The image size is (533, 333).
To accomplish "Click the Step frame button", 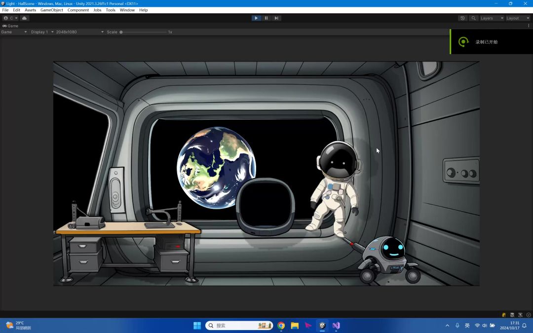I will (x=276, y=18).
